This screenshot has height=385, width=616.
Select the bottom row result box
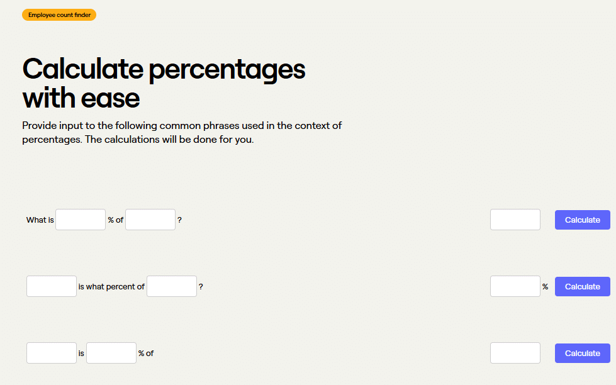515,353
